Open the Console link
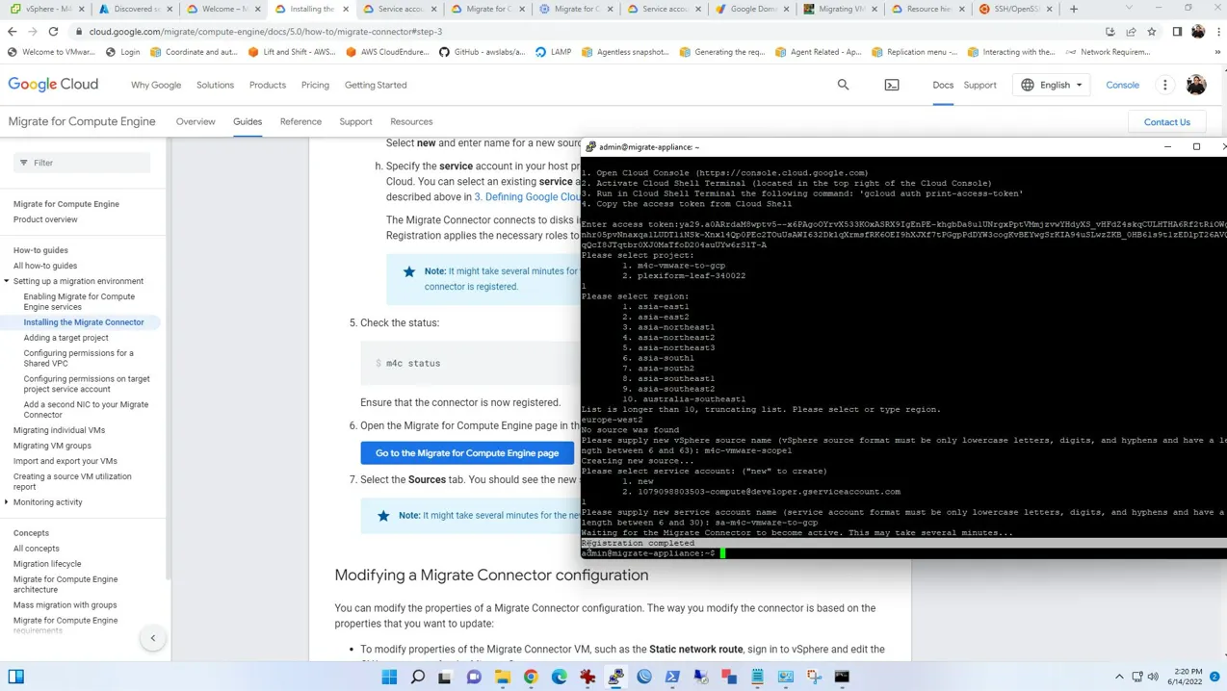The height and width of the screenshot is (691, 1227). pos(1122,85)
